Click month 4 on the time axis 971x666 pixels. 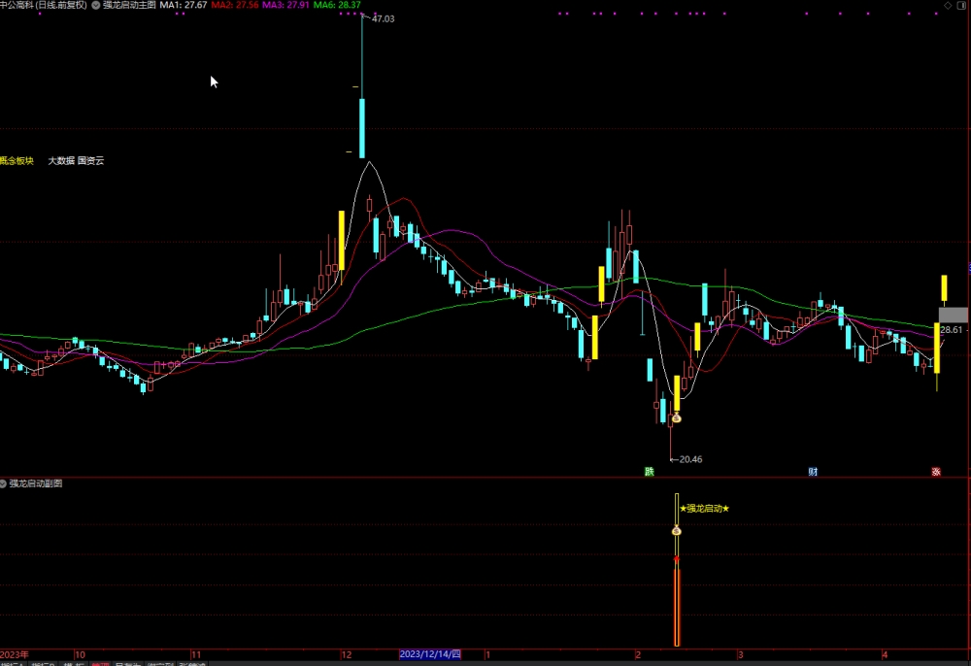coord(885,654)
